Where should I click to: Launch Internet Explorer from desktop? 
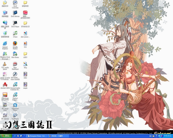tap(5, 43)
